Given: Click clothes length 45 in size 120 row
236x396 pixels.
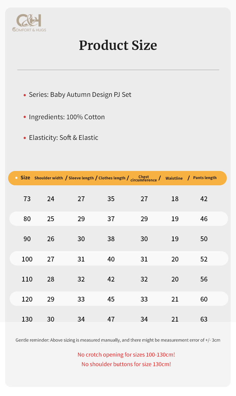Looking at the screenshot, I should [111, 299].
